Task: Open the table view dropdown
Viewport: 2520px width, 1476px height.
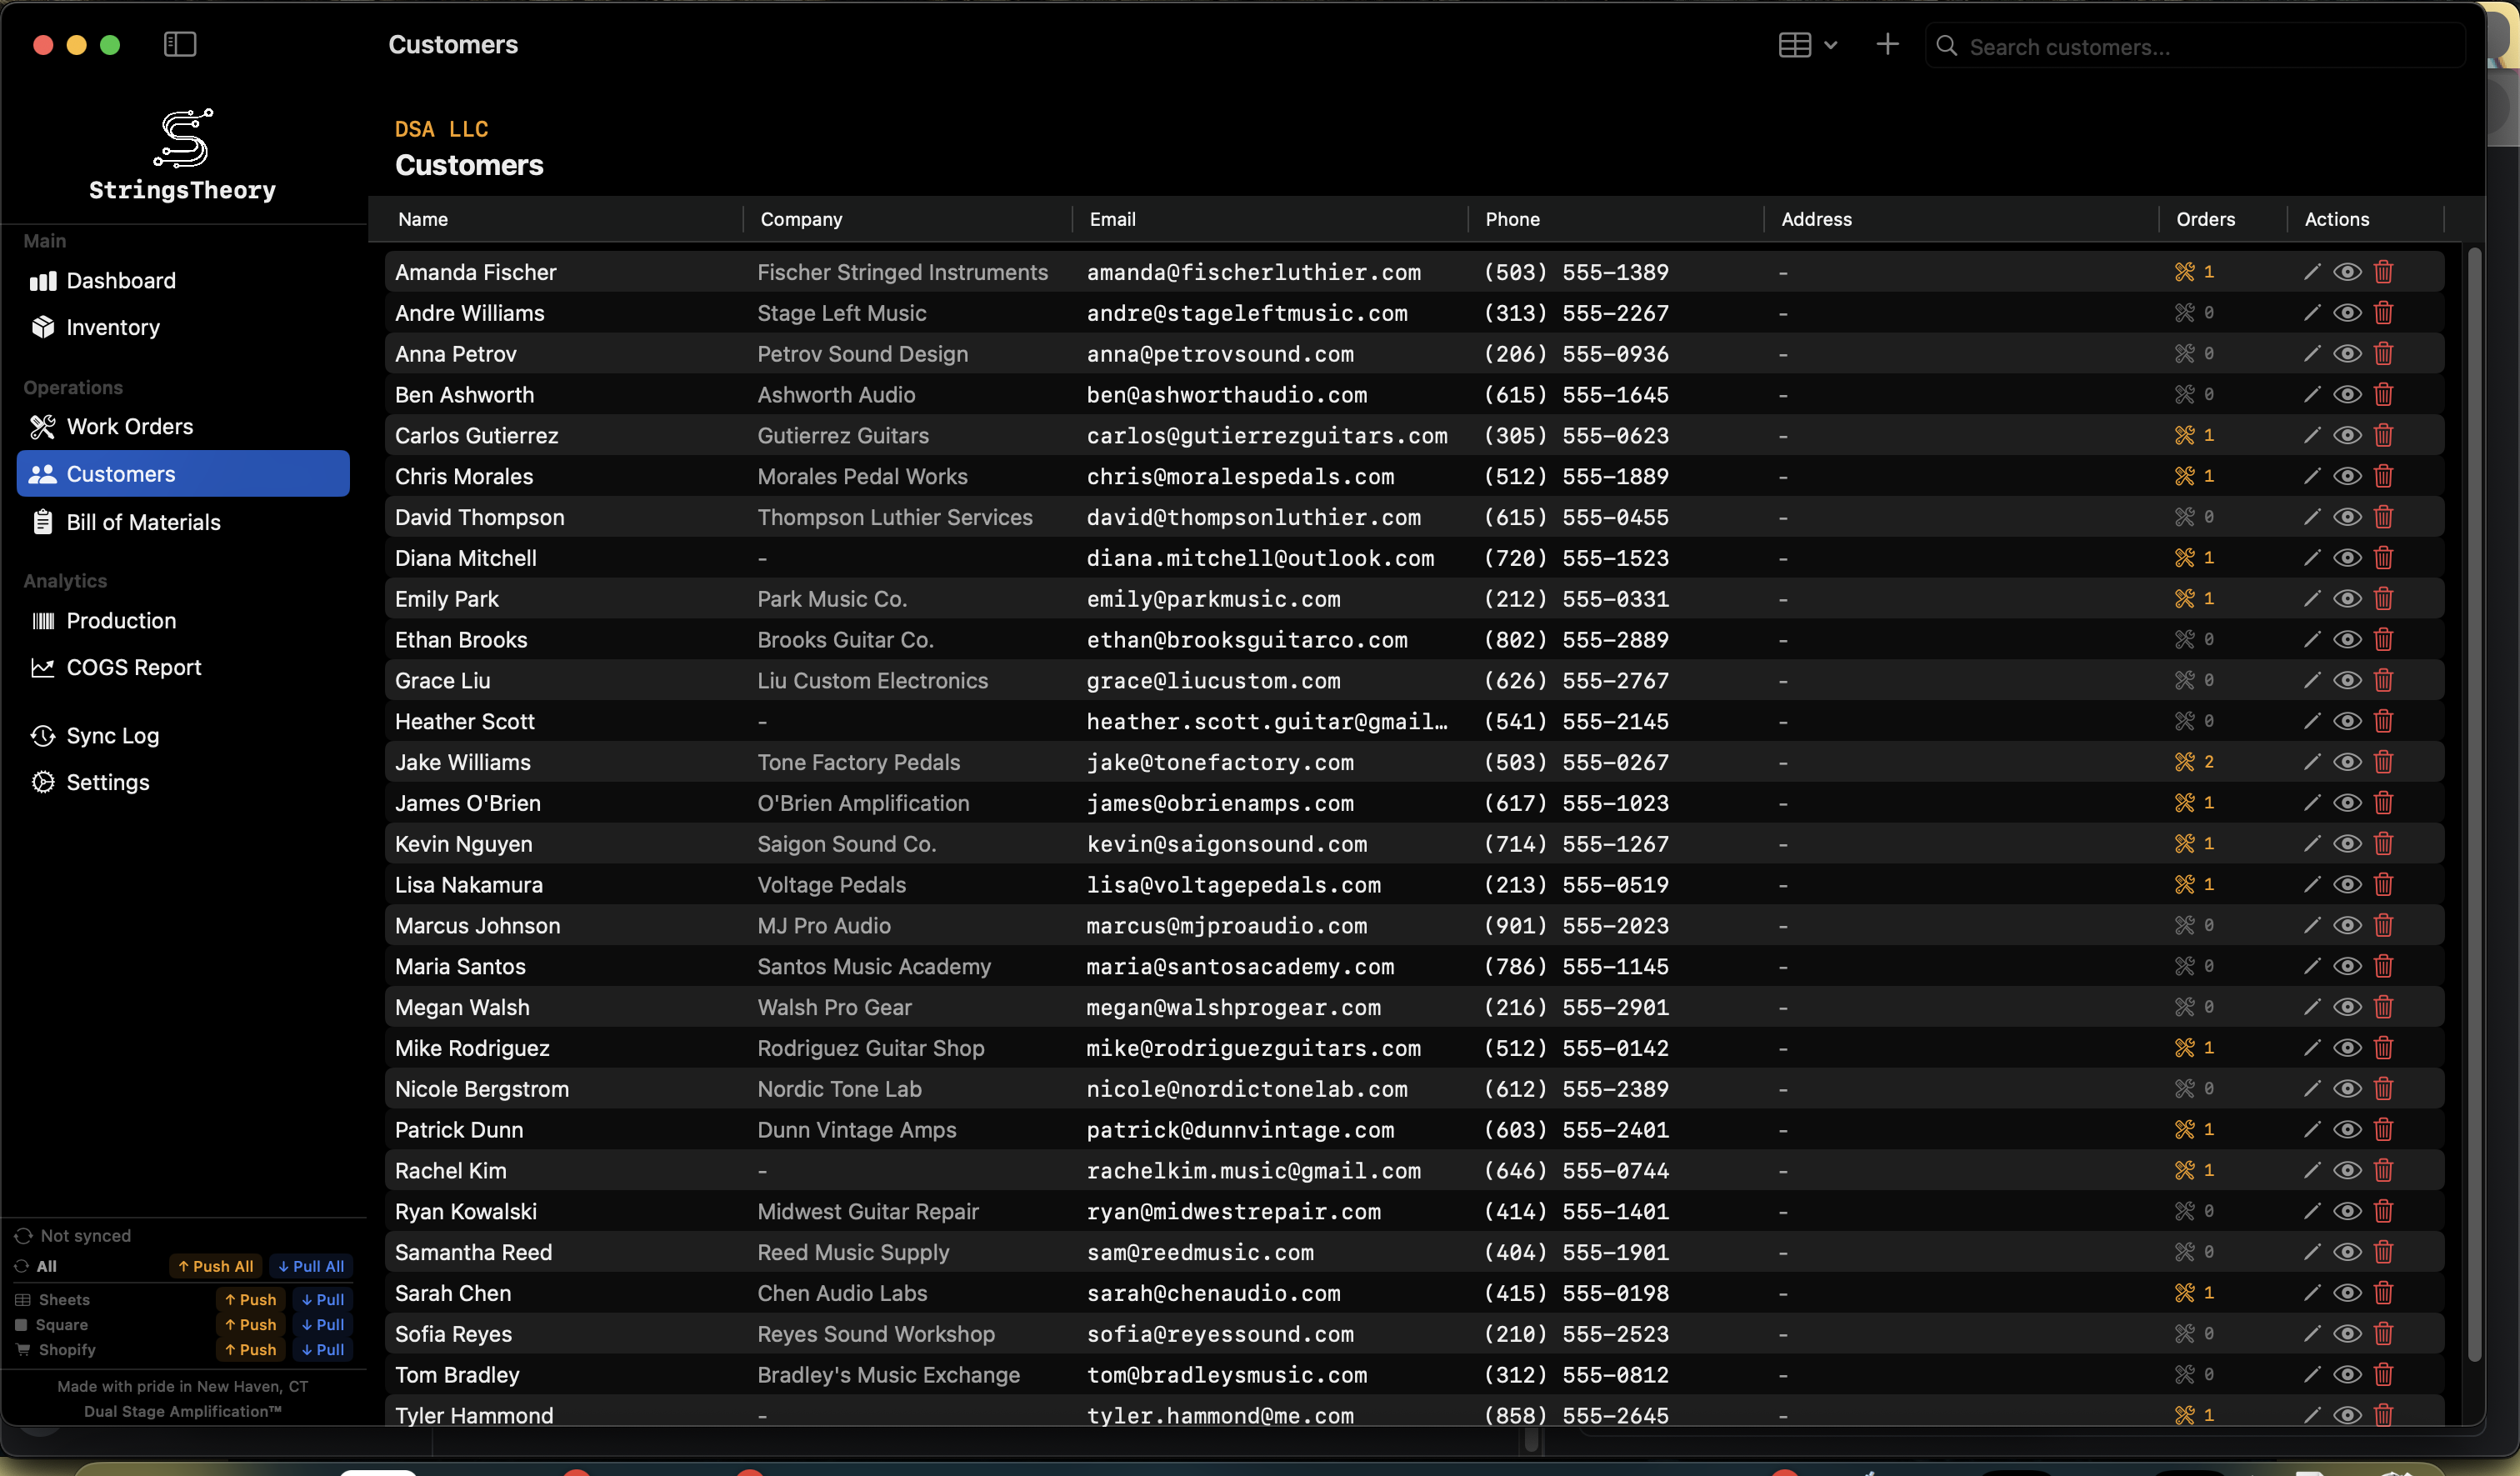Action: (x=1804, y=44)
